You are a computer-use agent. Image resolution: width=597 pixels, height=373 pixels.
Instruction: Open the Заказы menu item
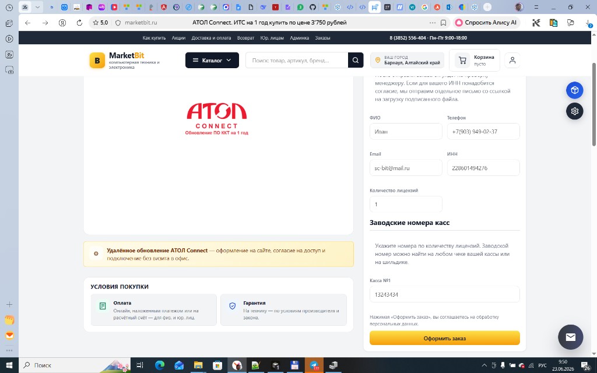pyautogui.click(x=322, y=38)
